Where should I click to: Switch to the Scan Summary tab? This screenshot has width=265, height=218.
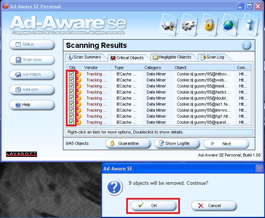coord(86,57)
